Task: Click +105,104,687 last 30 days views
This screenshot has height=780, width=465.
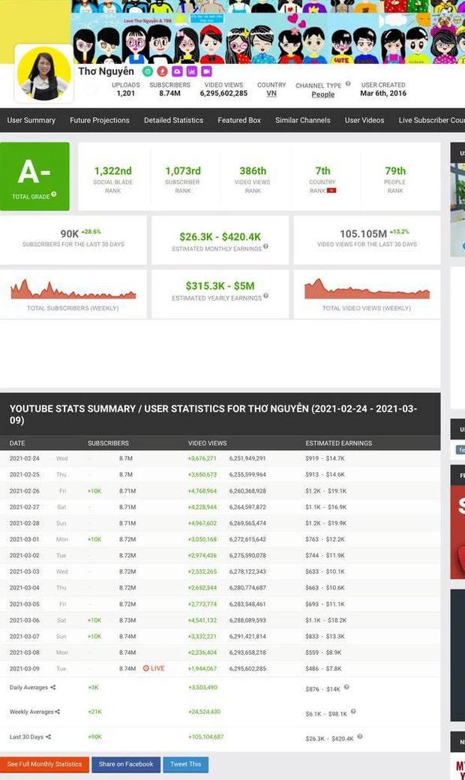Action: pos(206,736)
